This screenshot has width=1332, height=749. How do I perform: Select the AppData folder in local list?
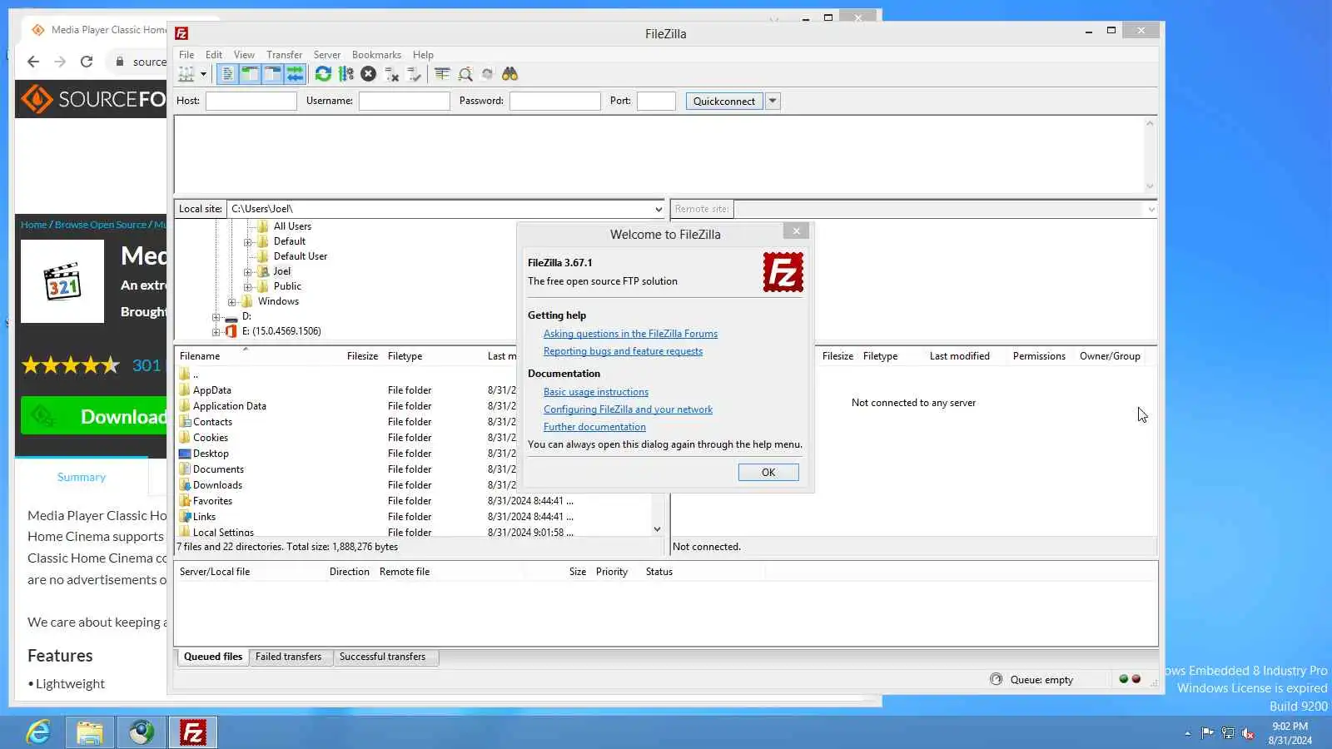pyautogui.click(x=212, y=390)
